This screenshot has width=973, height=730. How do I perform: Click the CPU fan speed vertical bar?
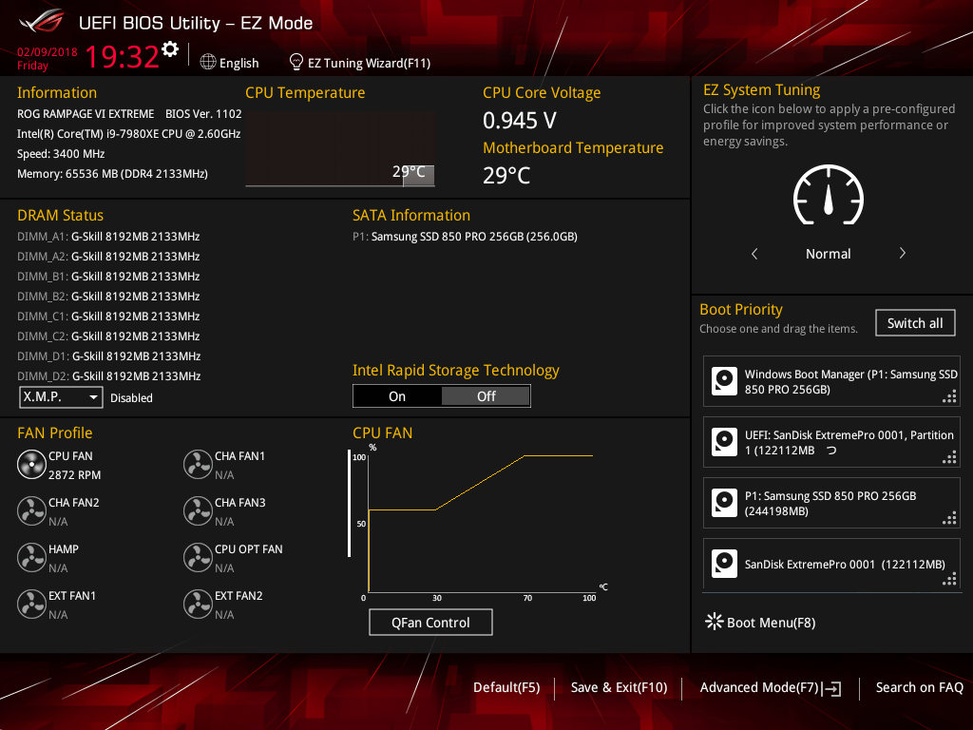click(x=350, y=504)
